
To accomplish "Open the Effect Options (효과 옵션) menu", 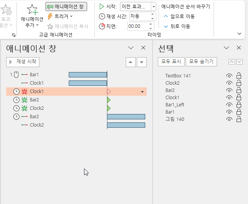I will click(x=6, y=16).
